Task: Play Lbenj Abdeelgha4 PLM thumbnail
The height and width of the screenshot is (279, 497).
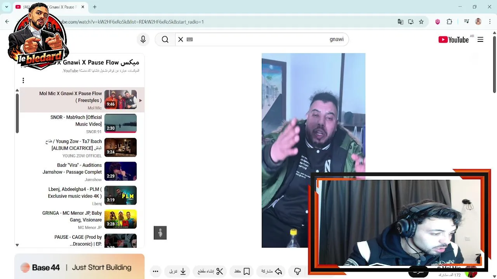Action: [x=120, y=195]
